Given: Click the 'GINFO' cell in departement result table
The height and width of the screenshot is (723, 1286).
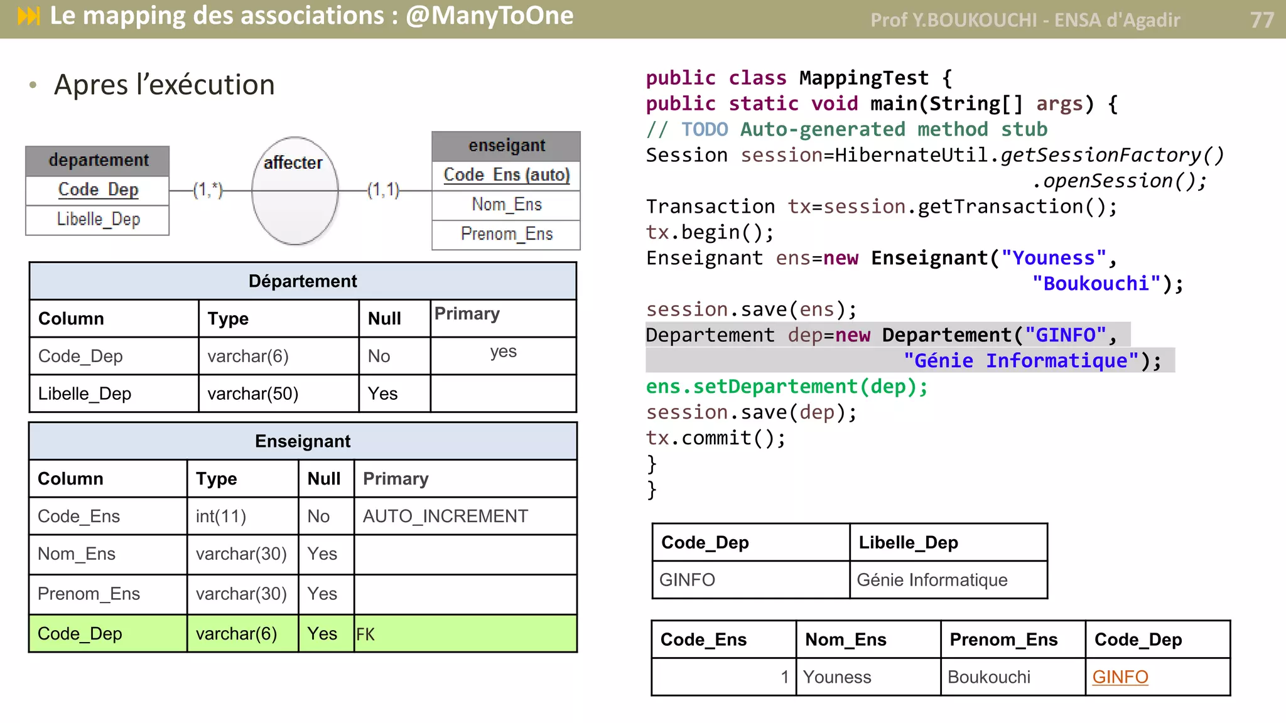Looking at the screenshot, I should (751, 580).
